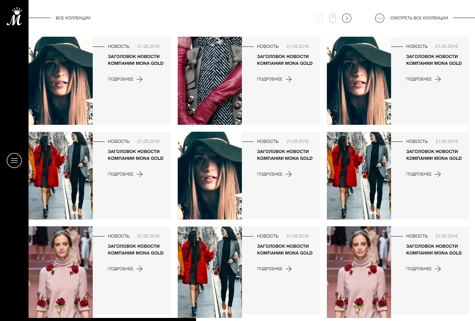Open red coat photo in the bottom row
Screen dimensions: 475x321
[x=210, y=272]
